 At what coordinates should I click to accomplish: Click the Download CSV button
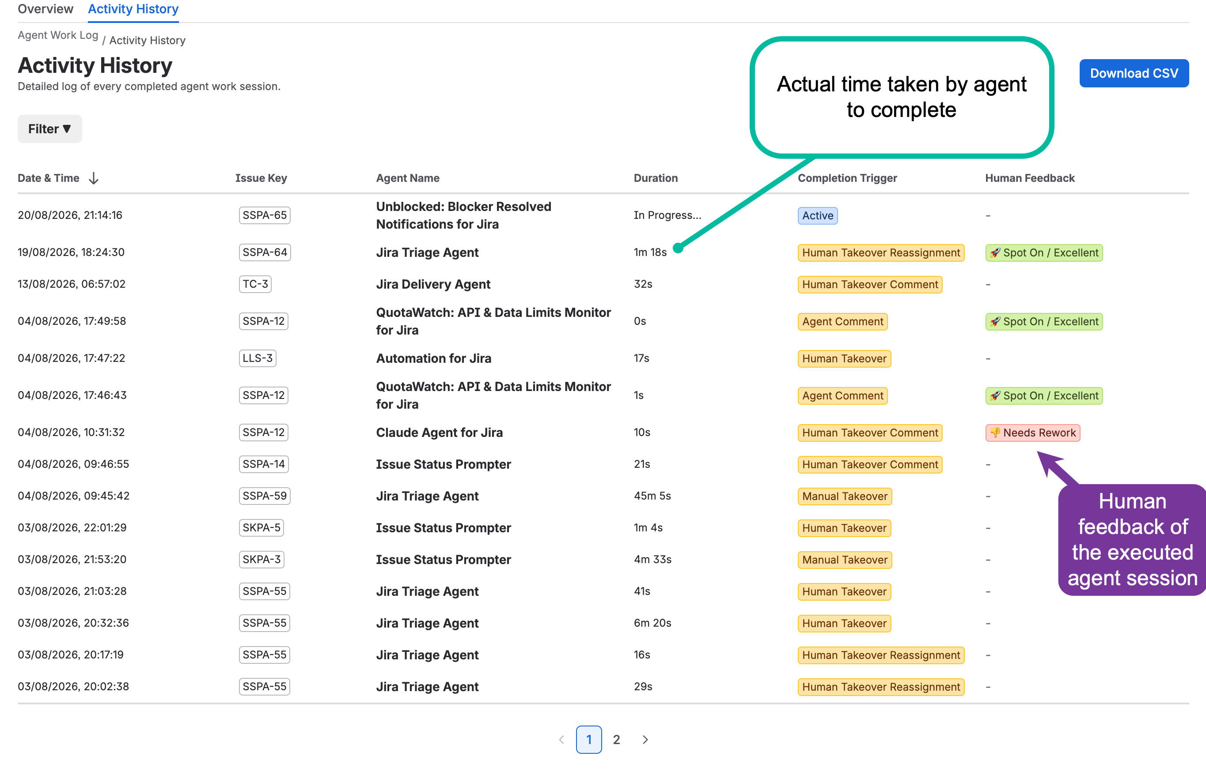coord(1134,73)
